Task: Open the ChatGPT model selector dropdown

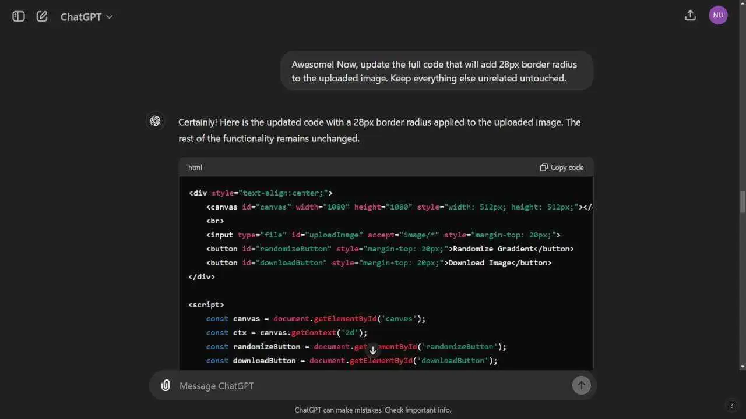Action: 86,17
